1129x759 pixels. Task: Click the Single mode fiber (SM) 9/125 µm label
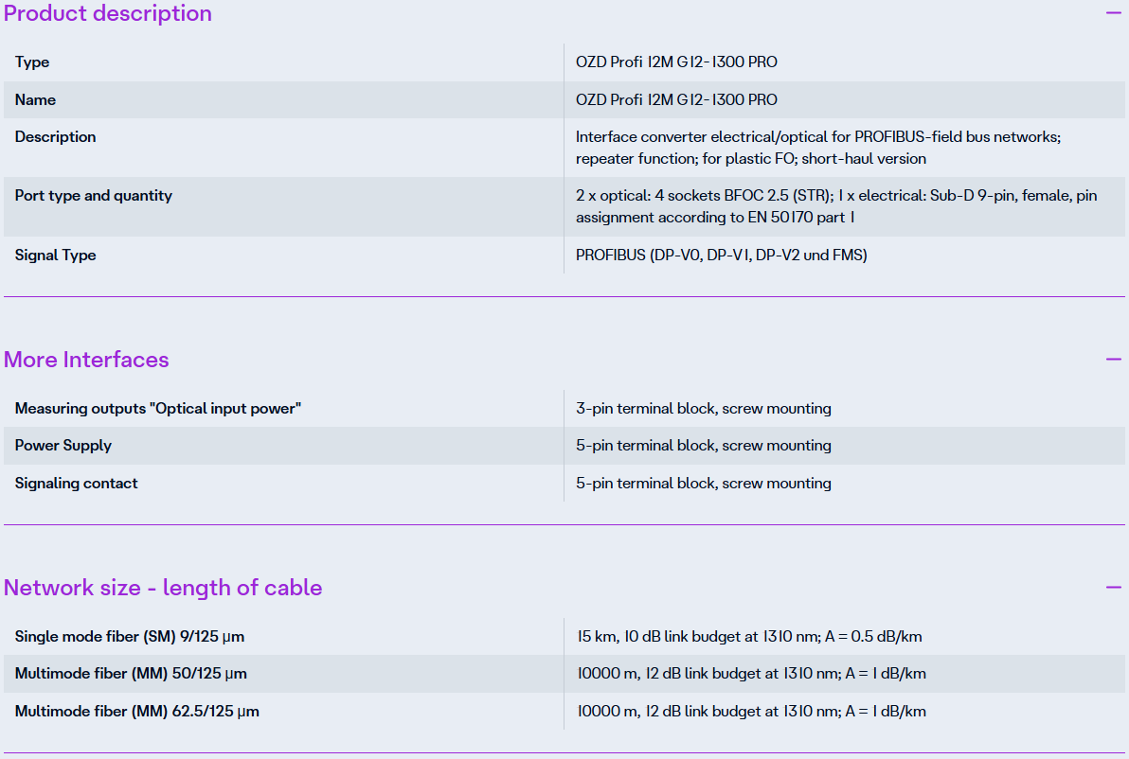(130, 637)
